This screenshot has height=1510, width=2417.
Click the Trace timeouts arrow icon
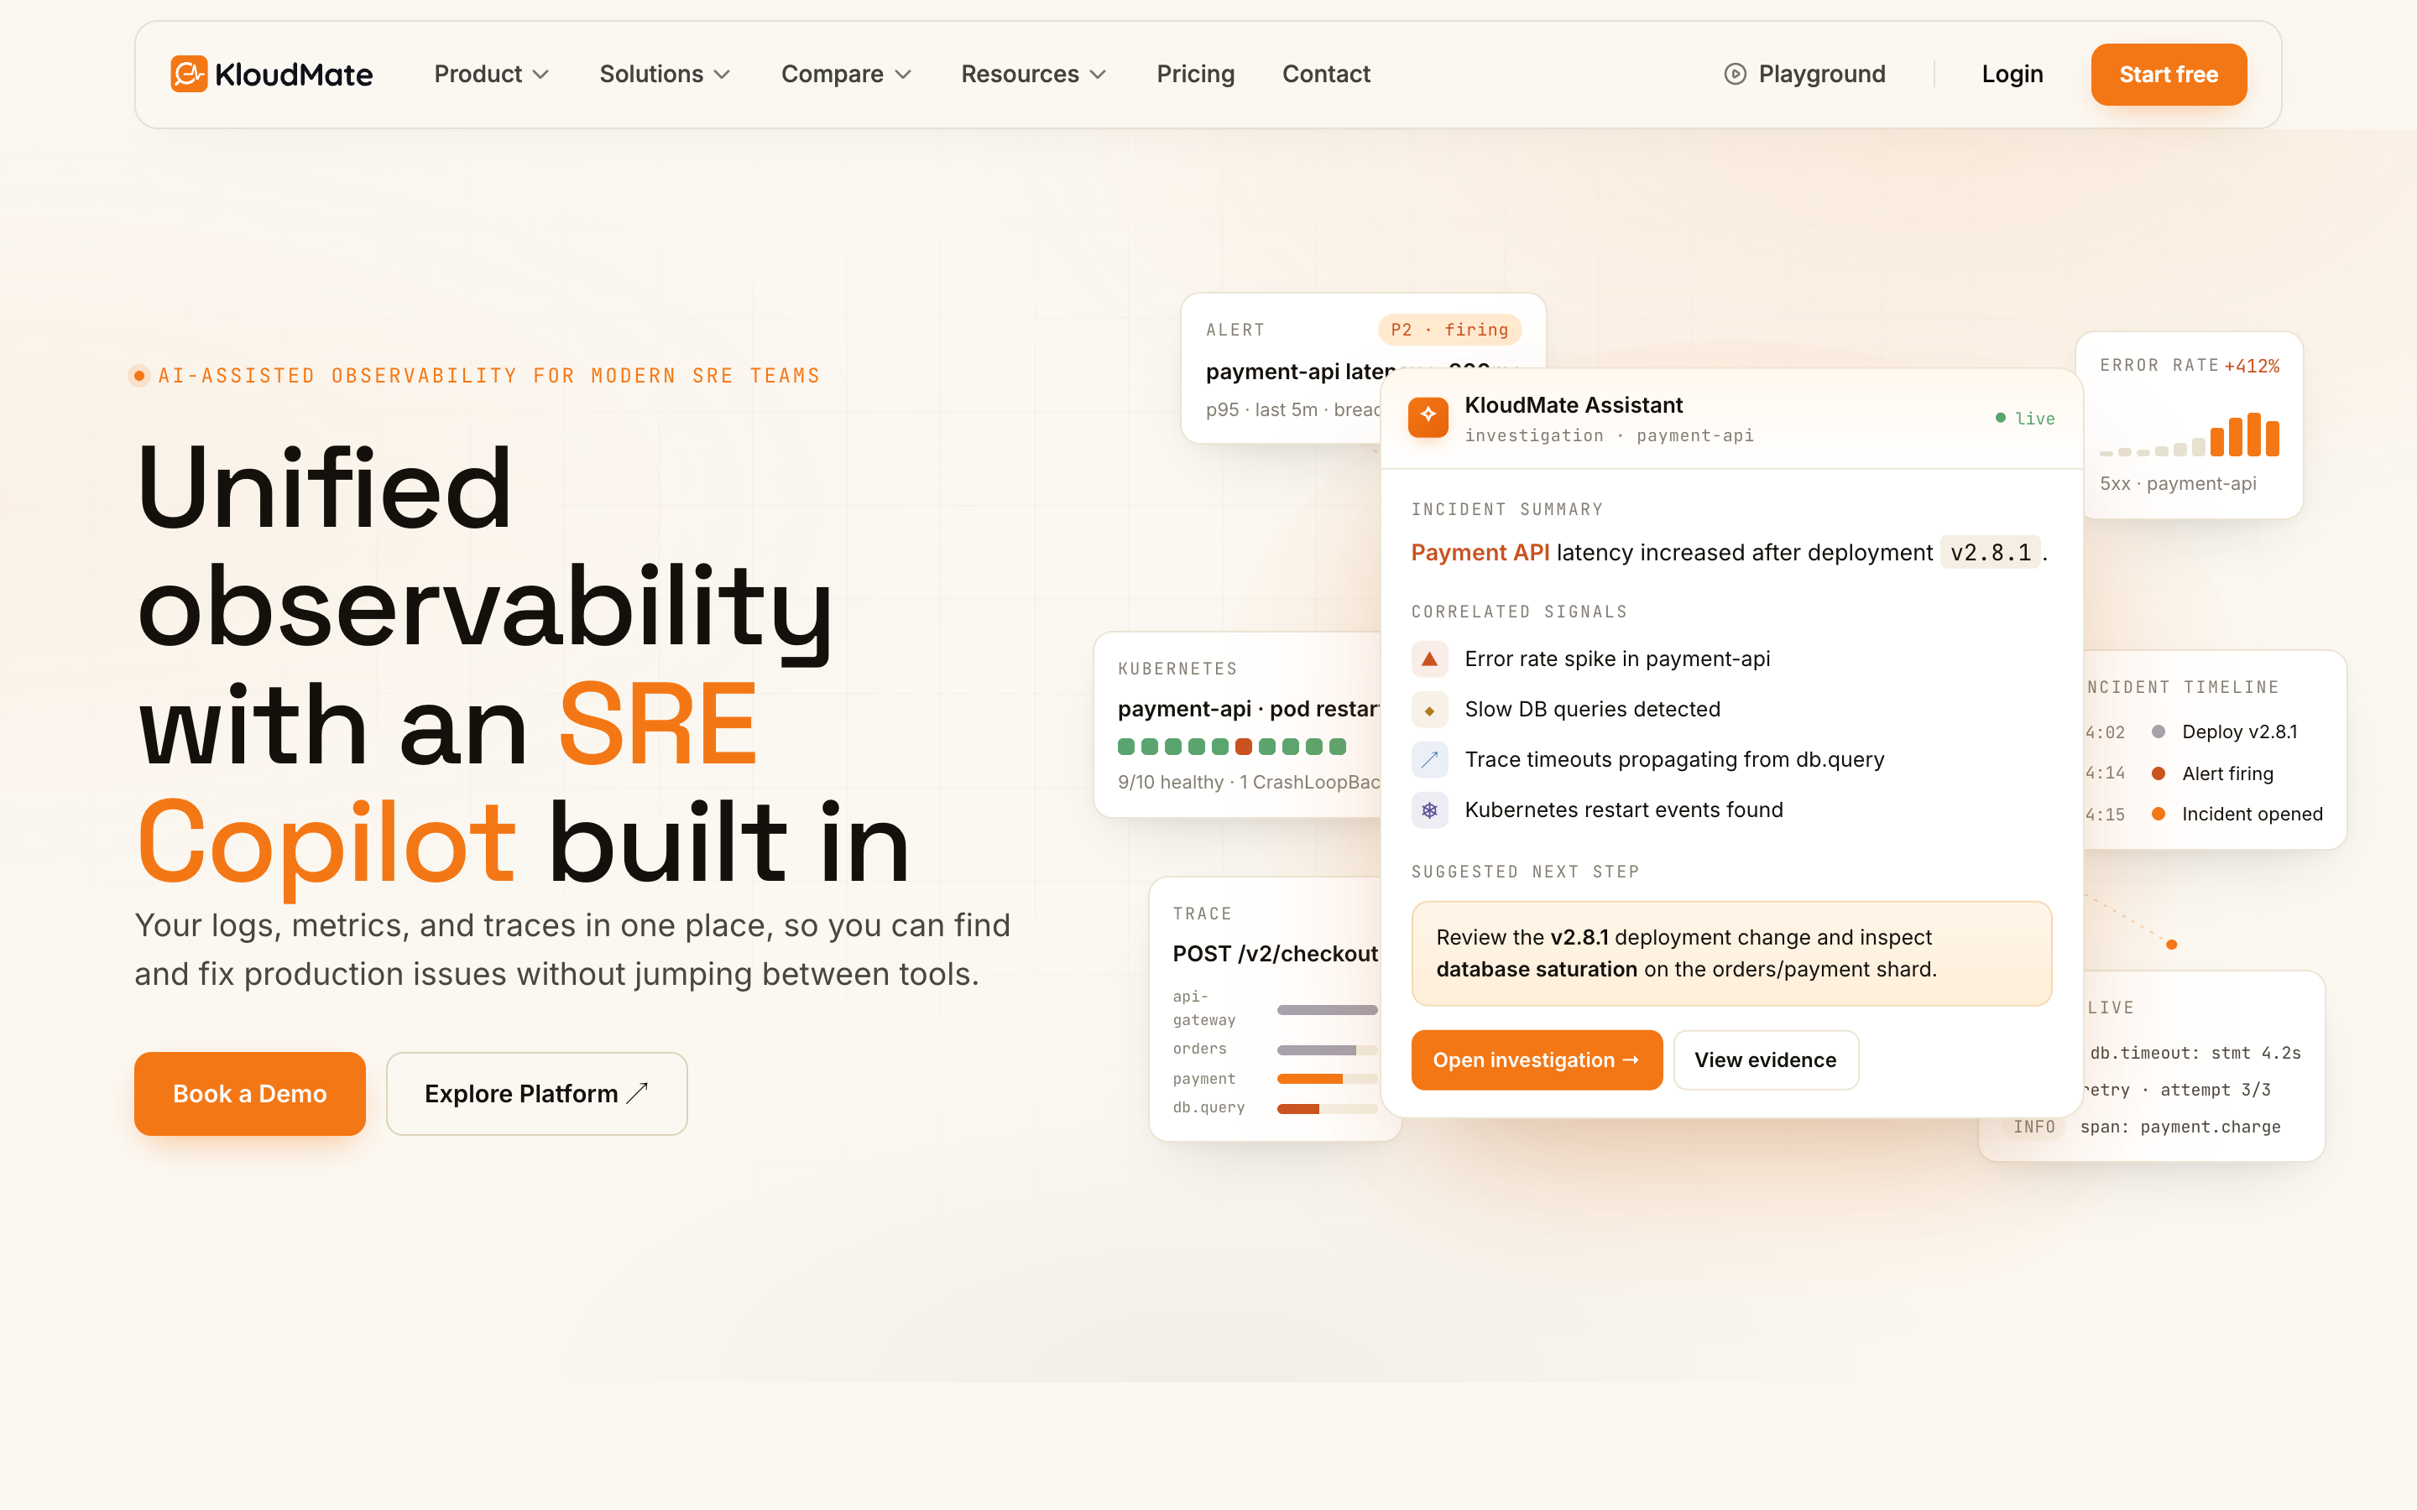(x=1429, y=760)
